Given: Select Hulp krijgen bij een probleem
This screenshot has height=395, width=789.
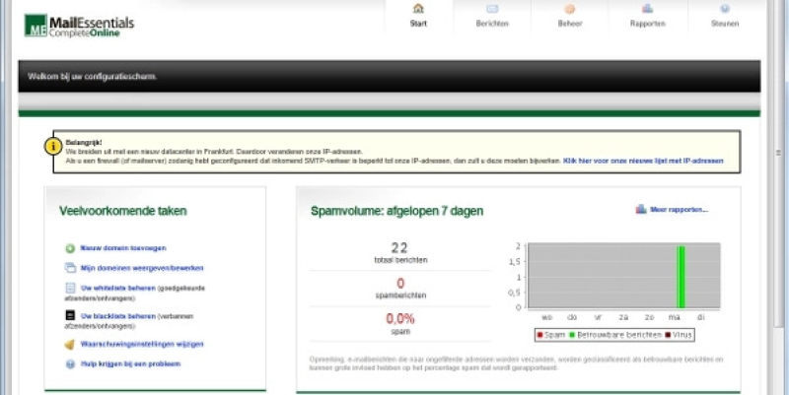Looking at the screenshot, I should (129, 363).
